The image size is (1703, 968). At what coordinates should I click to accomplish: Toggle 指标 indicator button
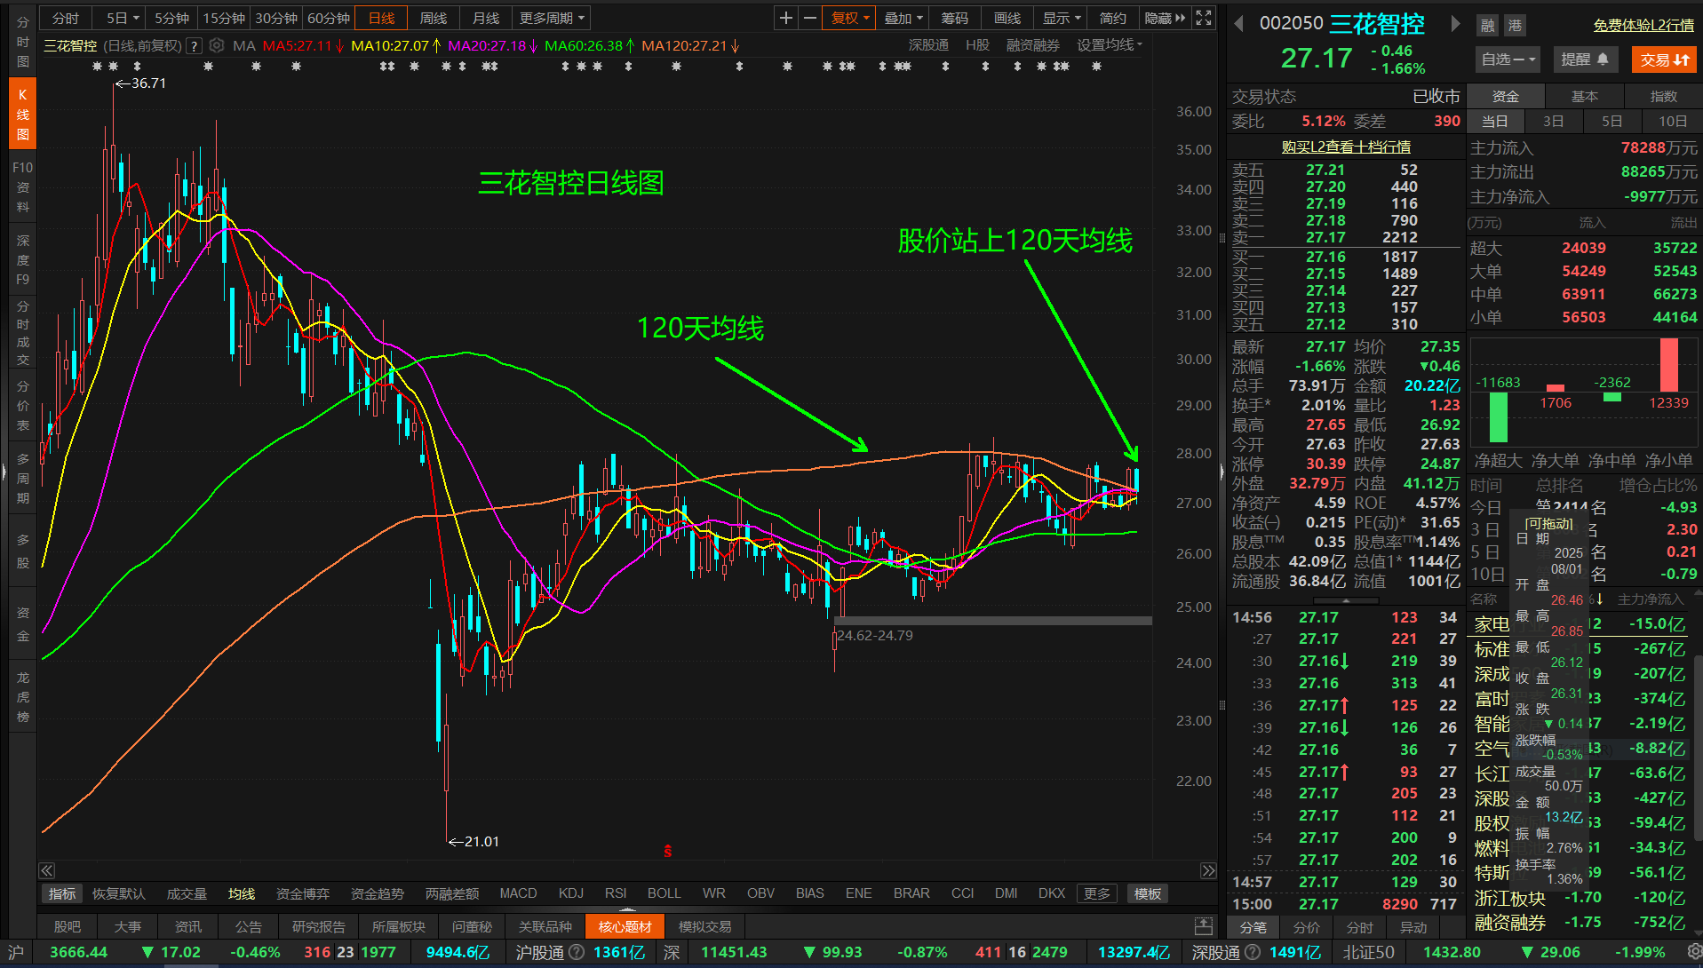[x=62, y=893]
